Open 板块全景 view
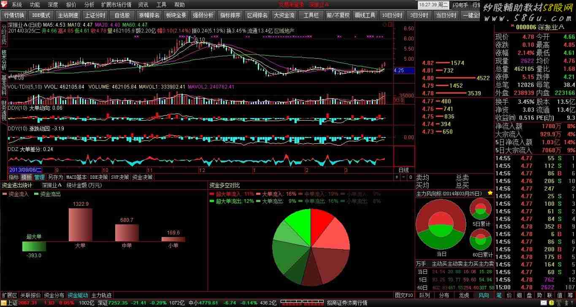This screenshot has width=576, height=307. pyautogui.click(x=176, y=15)
